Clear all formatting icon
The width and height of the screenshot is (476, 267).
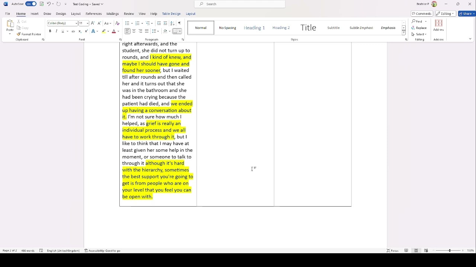[118, 23]
